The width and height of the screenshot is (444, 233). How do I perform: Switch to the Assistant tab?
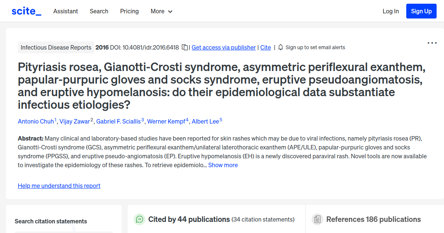tap(65, 11)
